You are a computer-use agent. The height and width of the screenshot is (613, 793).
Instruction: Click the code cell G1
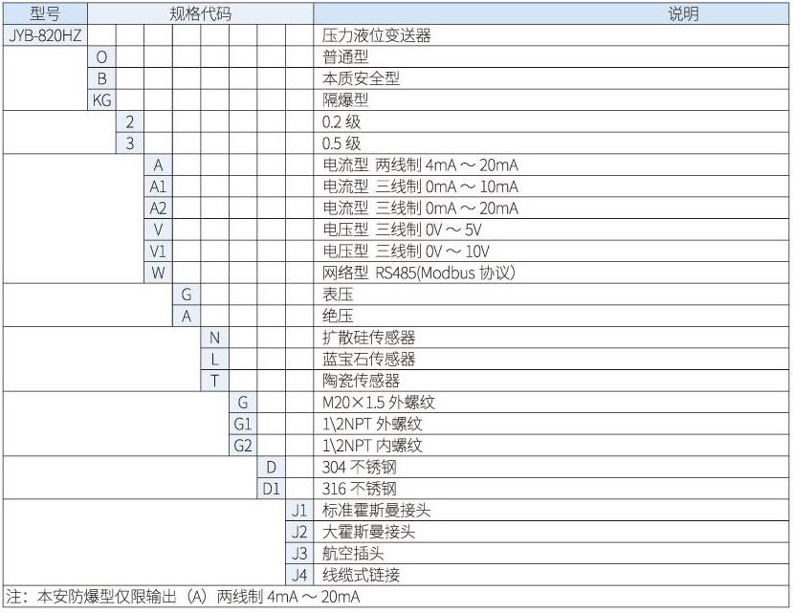tap(243, 424)
